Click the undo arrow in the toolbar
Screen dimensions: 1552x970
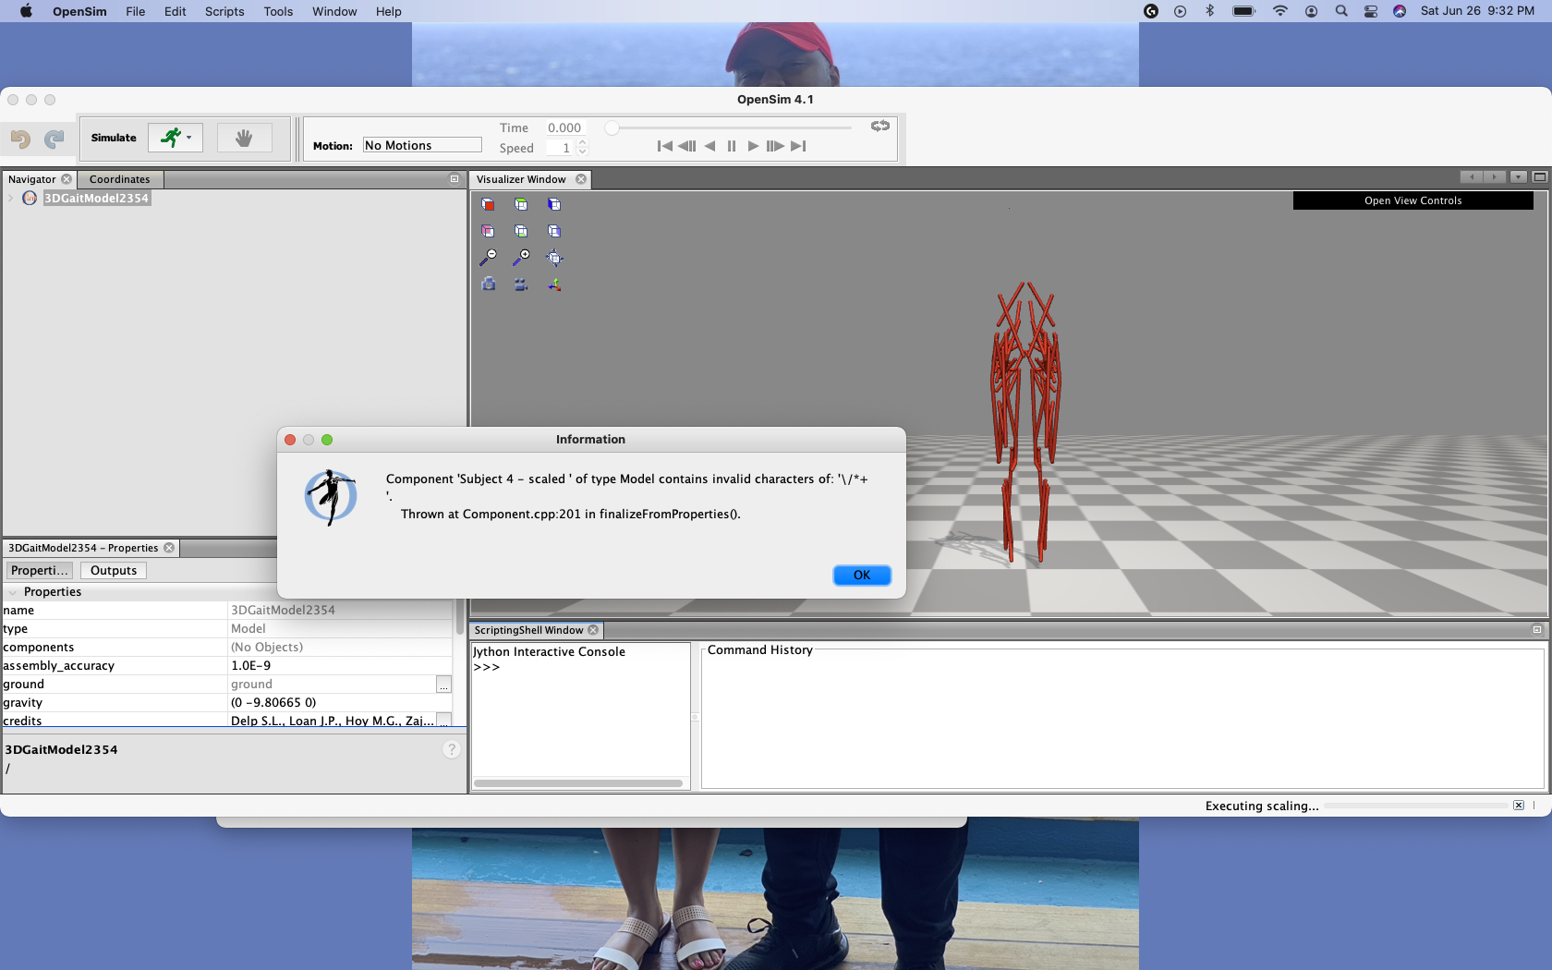click(x=20, y=139)
